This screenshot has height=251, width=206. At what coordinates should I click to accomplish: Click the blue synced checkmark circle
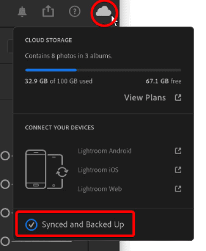(31, 225)
